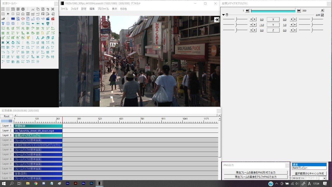Click the 極 polar transform icon

click(18, 57)
